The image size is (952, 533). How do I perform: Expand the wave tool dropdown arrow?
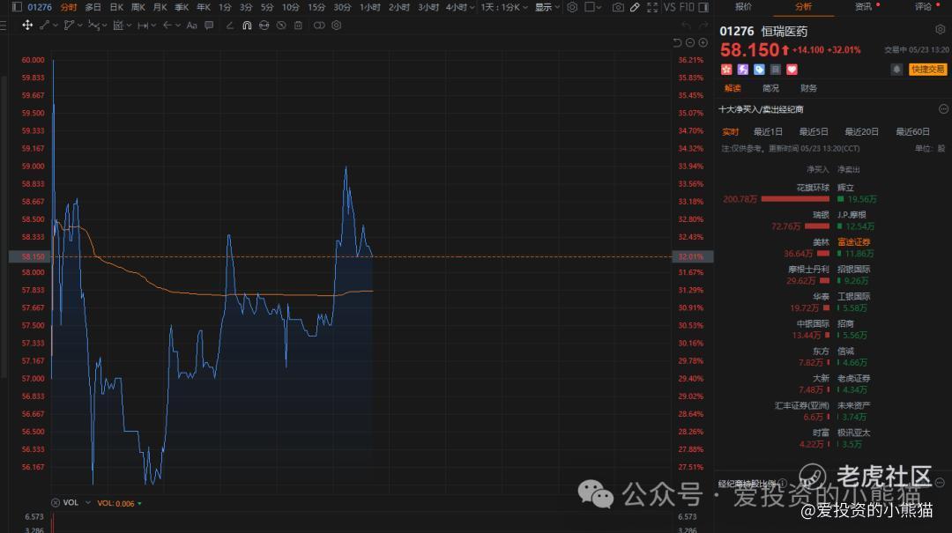coord(104,26)
